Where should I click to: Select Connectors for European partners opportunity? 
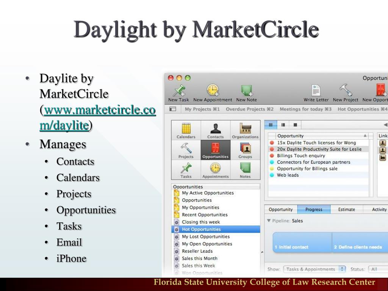point(318,162)
